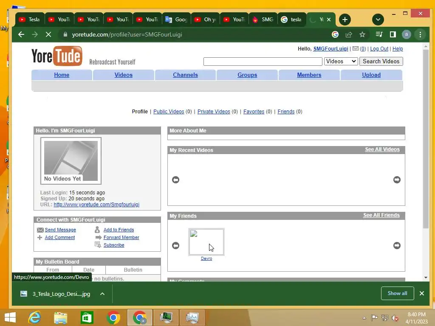Image resolution: width=435 pixels, height=326 pixels.
Task: Open Chrome three-dot menu
Action: click(420, 34)
